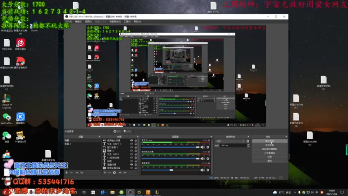Move source up in Sources dock
The image size is (348, 196).
point(120,172)
